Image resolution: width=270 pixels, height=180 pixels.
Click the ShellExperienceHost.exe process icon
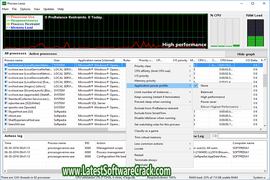(6, 120)
